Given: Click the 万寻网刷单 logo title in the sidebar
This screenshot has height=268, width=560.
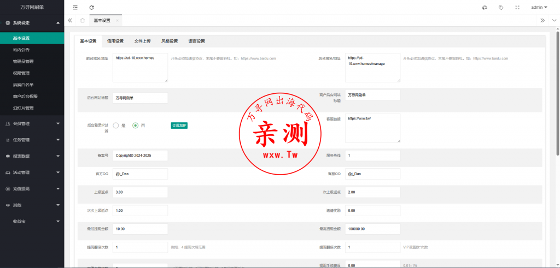Looking at the screenshot, I should pos(32,7).
